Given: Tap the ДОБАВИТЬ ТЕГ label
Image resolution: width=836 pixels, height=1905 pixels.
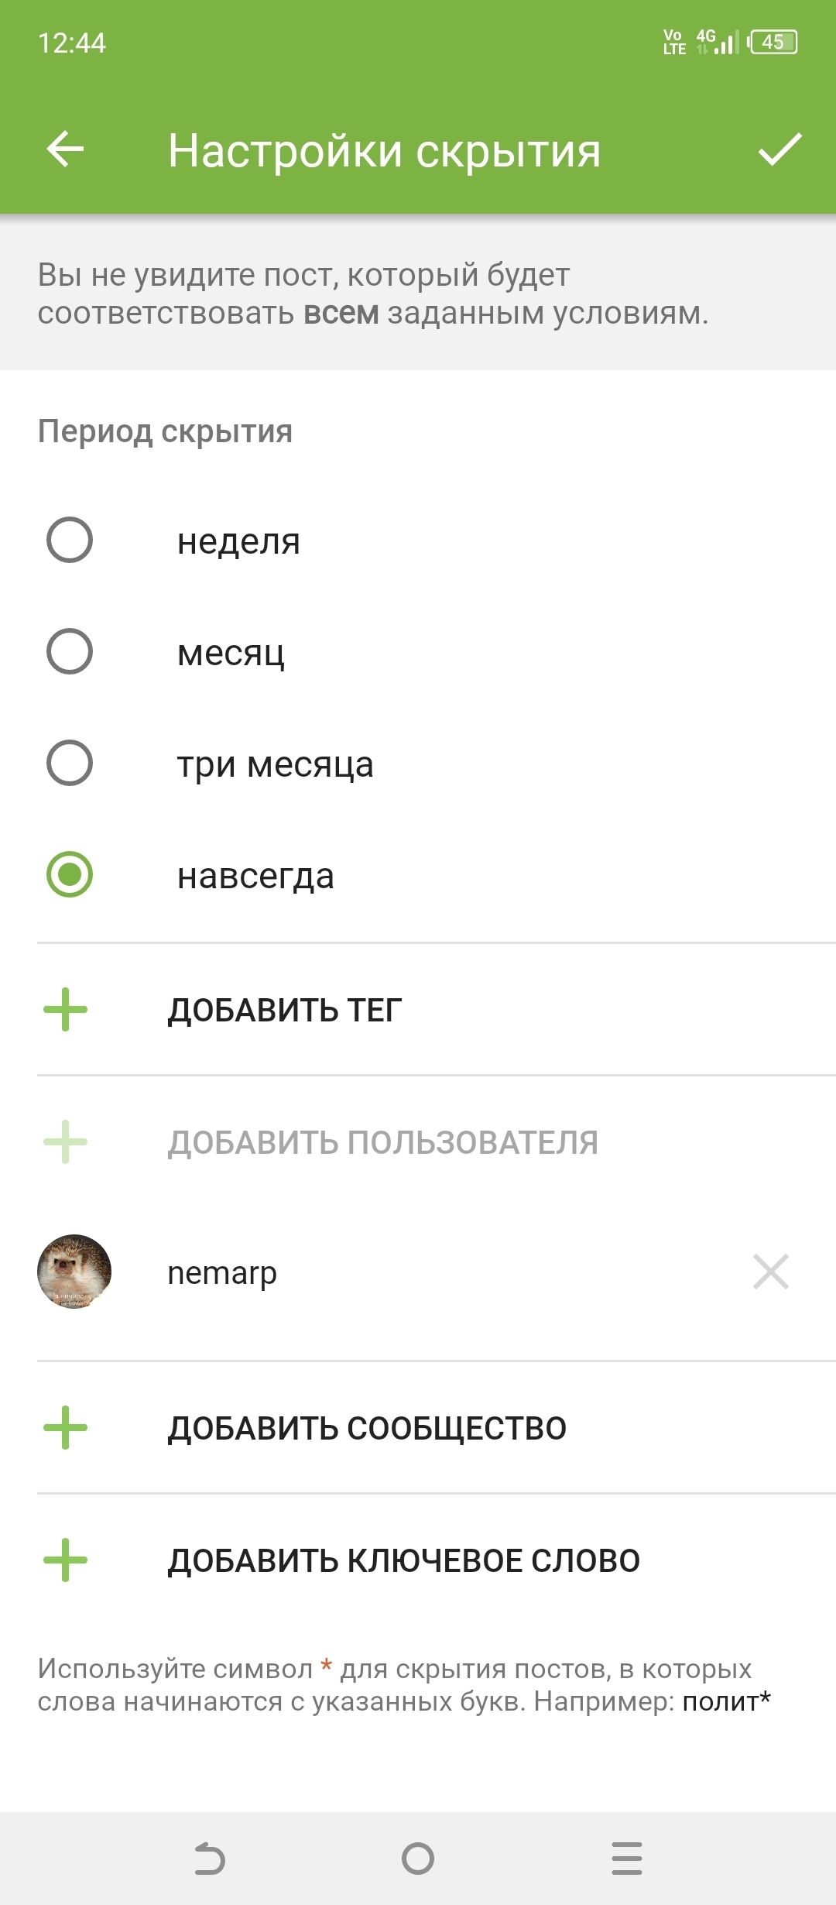Looking at the screenshot, I should (x=285, y=1011).
